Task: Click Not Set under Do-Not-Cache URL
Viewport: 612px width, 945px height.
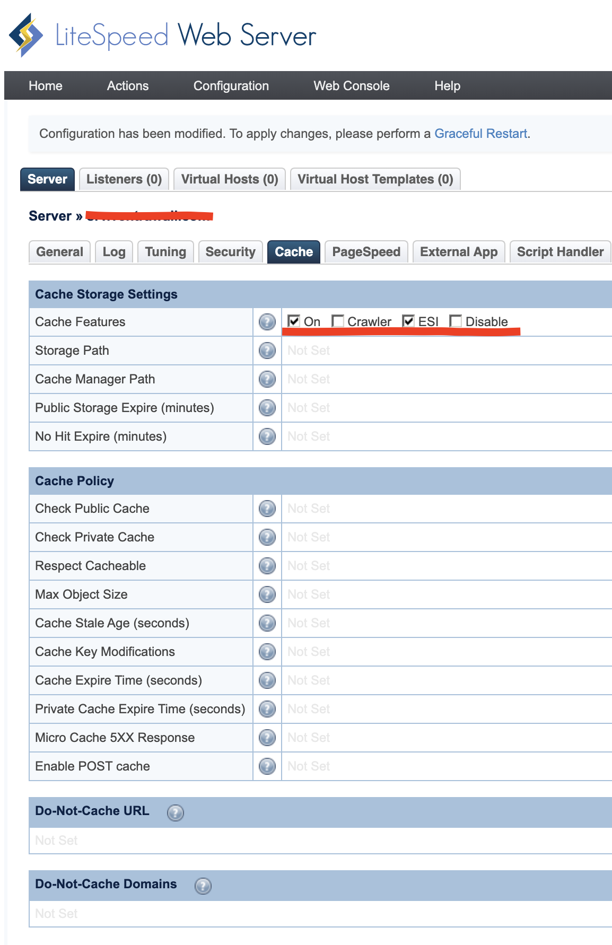Action: (x=56, y=841)
